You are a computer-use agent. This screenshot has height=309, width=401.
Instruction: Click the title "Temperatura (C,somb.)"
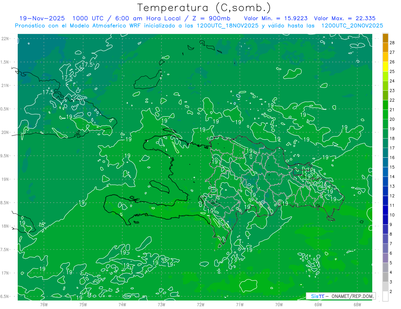pos(204,8)
